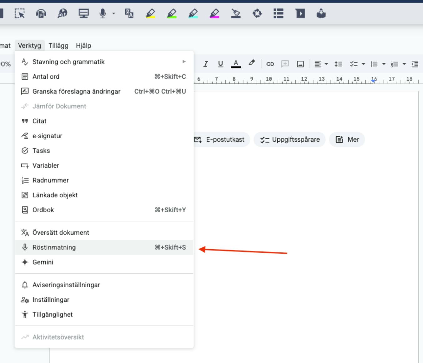
Task: Toggle italic formatting
Action: [x=205, y=64]
